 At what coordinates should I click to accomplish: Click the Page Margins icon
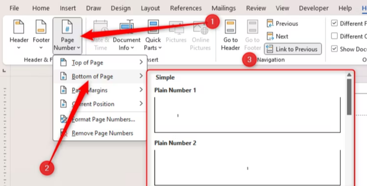(63, 90)
